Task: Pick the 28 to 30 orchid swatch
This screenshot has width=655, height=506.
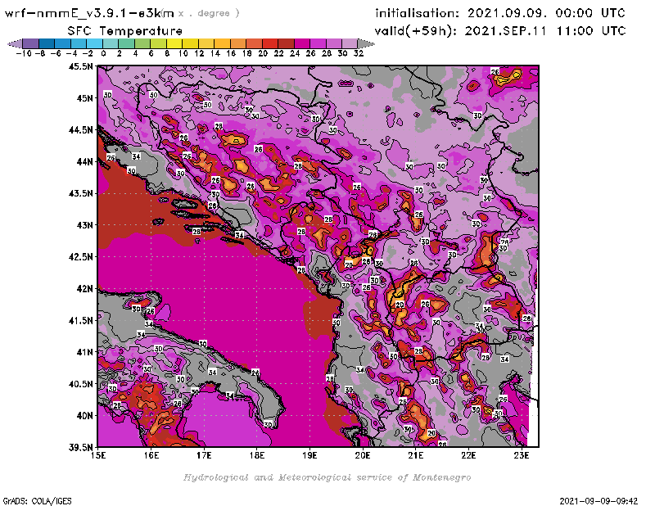Action: [334, 43]
